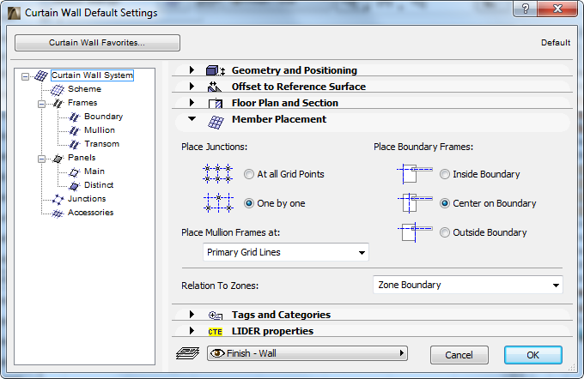Click the yellow CTE LIDER icon
This screenshot has width=584, height=379.
[215, 331]
